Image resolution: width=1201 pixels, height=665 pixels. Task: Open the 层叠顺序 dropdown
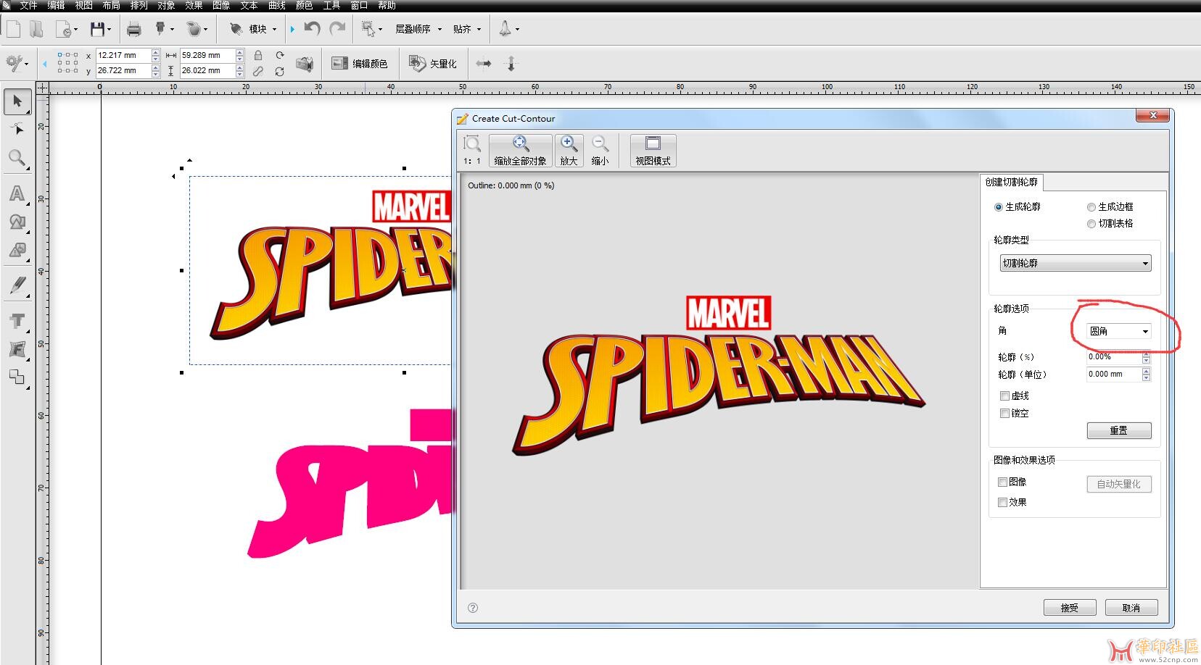pos(418,29)
